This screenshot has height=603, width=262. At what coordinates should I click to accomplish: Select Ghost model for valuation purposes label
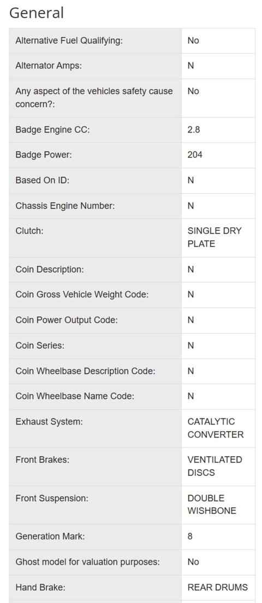click(x=88, y=562)
